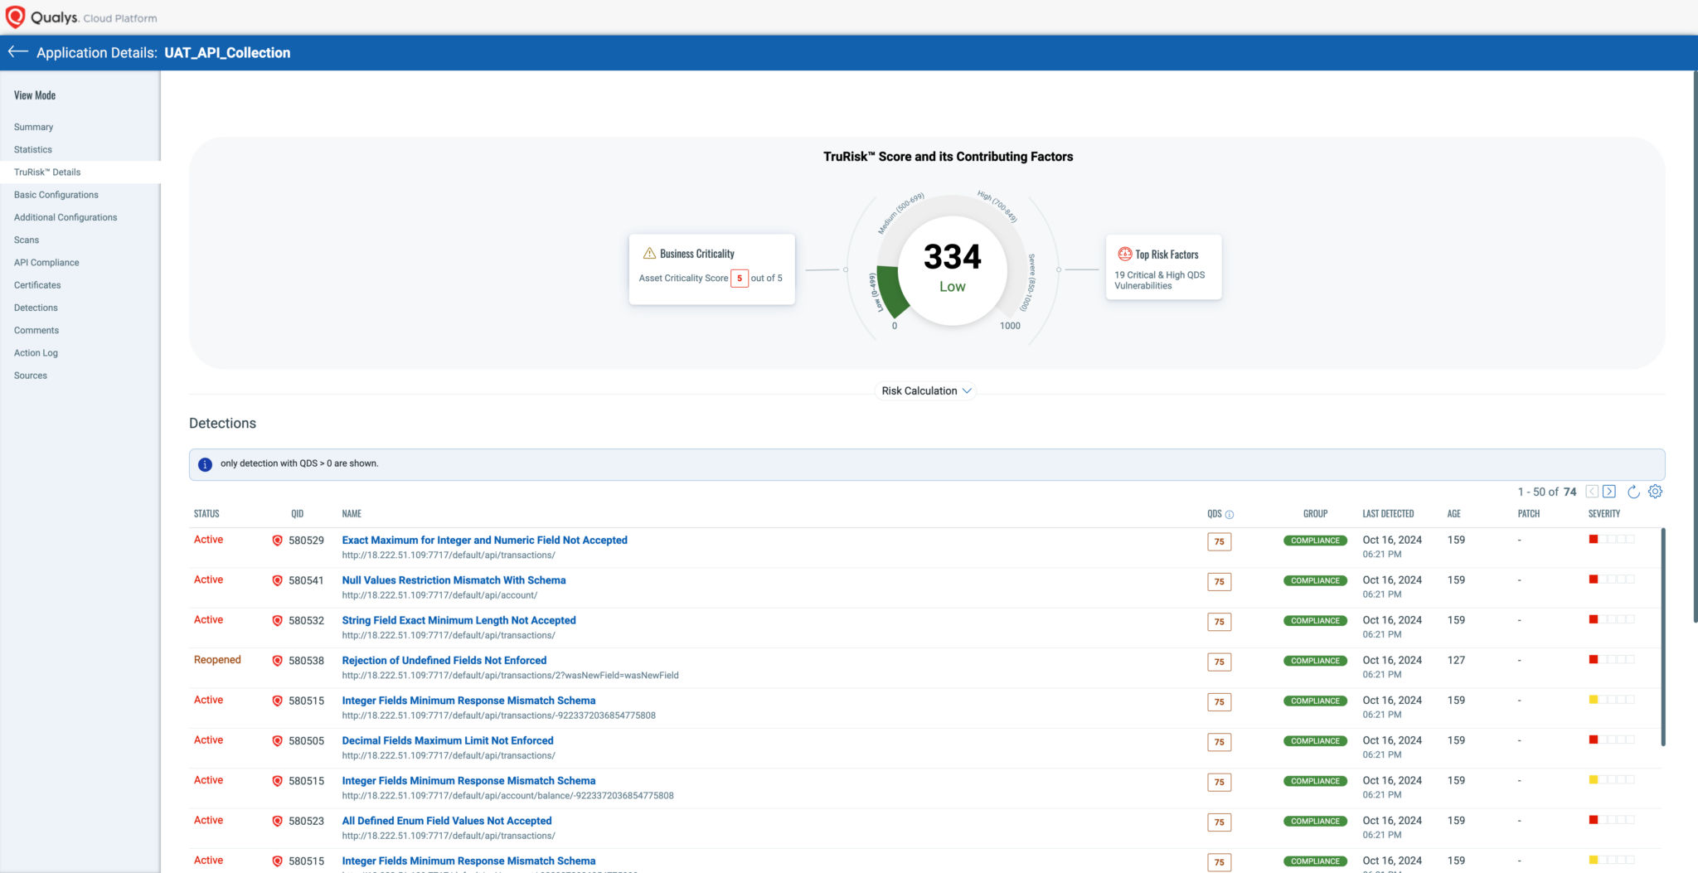Click the Qualys logo icon

tap(15, 16)
